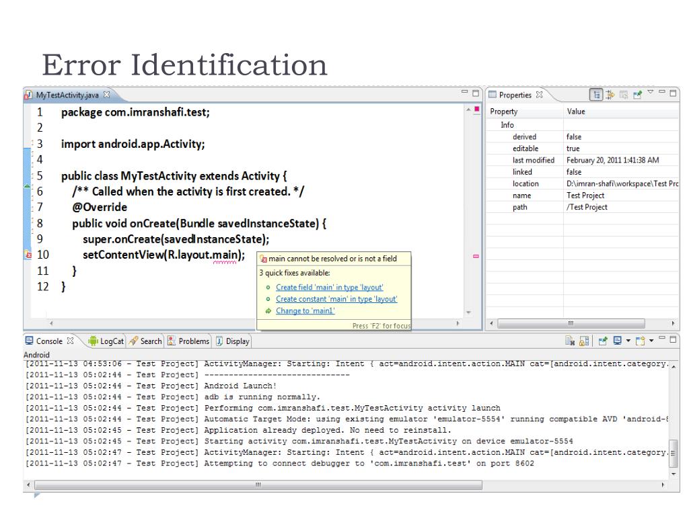689x516 pixels.
Task: Click the error icon in the quick fix tooltip
Action: click(x=264, y=259)
